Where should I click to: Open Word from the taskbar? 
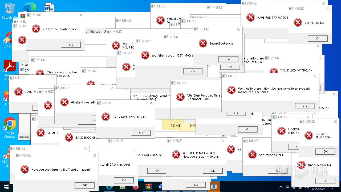160,187
